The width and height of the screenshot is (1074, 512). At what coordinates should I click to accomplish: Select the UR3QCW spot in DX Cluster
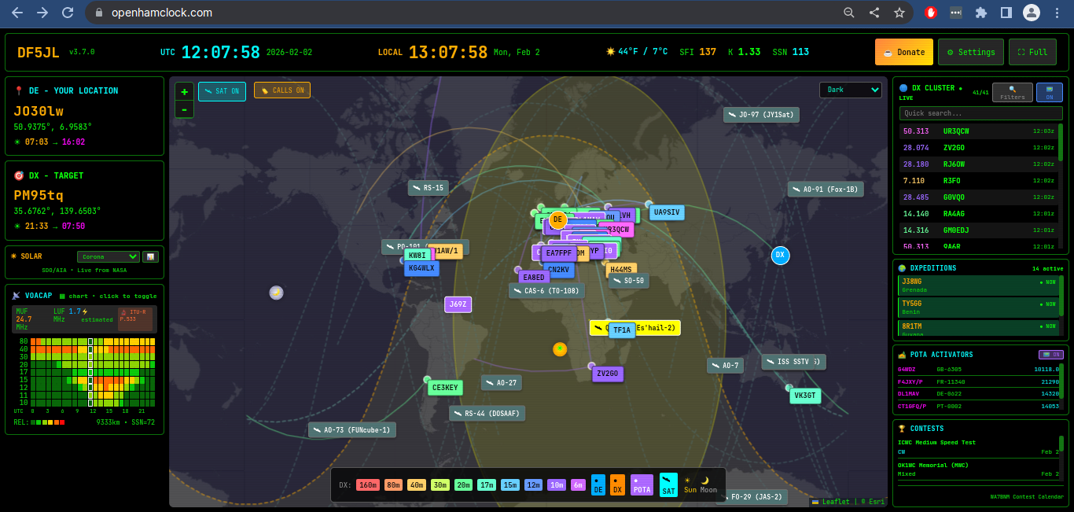pyautogui.click(x=978, y=131)
